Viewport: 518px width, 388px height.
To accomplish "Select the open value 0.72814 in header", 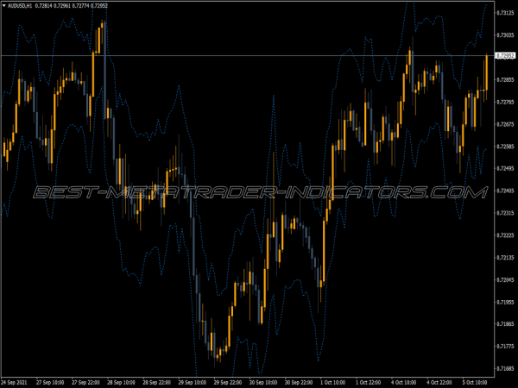I will [x=43, y=6].
